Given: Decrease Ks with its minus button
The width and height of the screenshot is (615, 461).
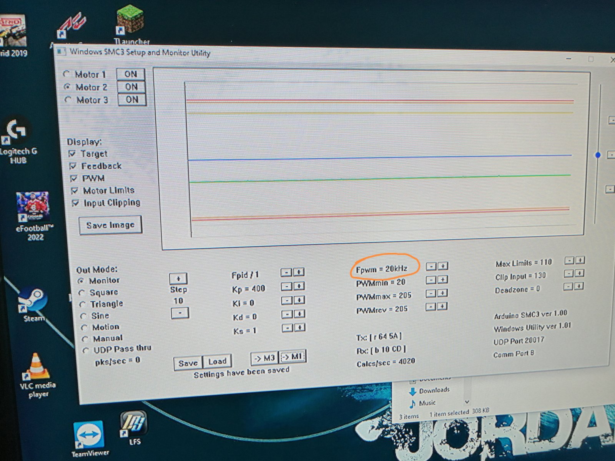Looking at the screenshot, I should tap(288, 328).
